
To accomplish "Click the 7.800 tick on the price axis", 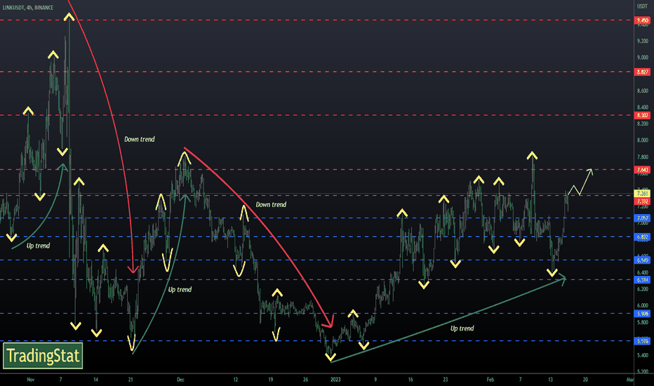I will (642, 157).
